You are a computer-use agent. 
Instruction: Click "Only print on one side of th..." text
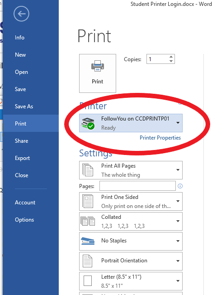pos(136,206)
